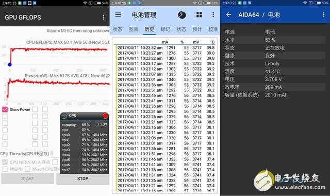Click the 电池管理 title
Image resolution: width=330 pixels, height=196 pixels.
coord(144,15)
